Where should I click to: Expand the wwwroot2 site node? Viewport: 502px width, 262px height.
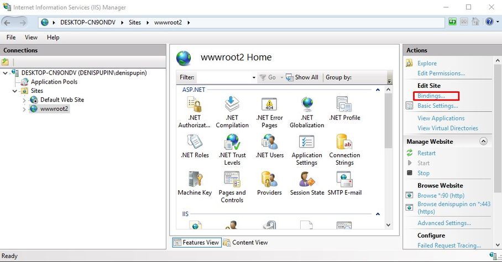point(24,109)
